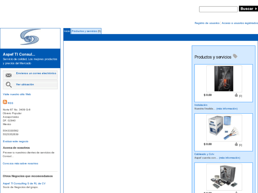This screenshot has width=258, height=193.
Task: Click Ver ubicación link
Action: 25,84
